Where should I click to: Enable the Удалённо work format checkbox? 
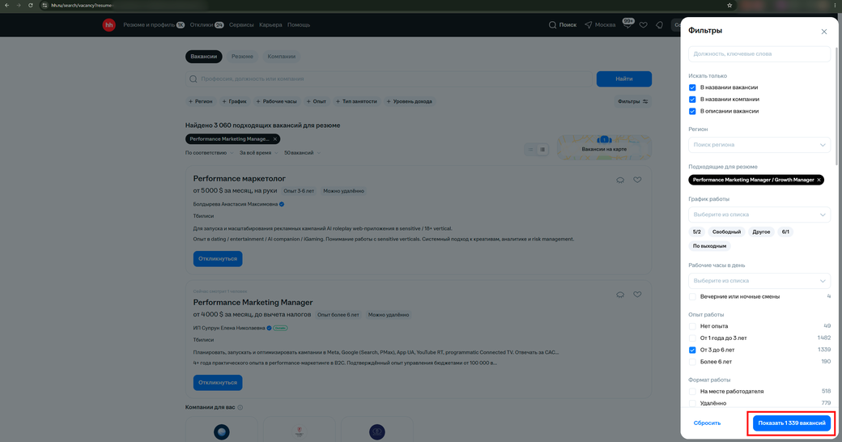[x=692, y=403]
